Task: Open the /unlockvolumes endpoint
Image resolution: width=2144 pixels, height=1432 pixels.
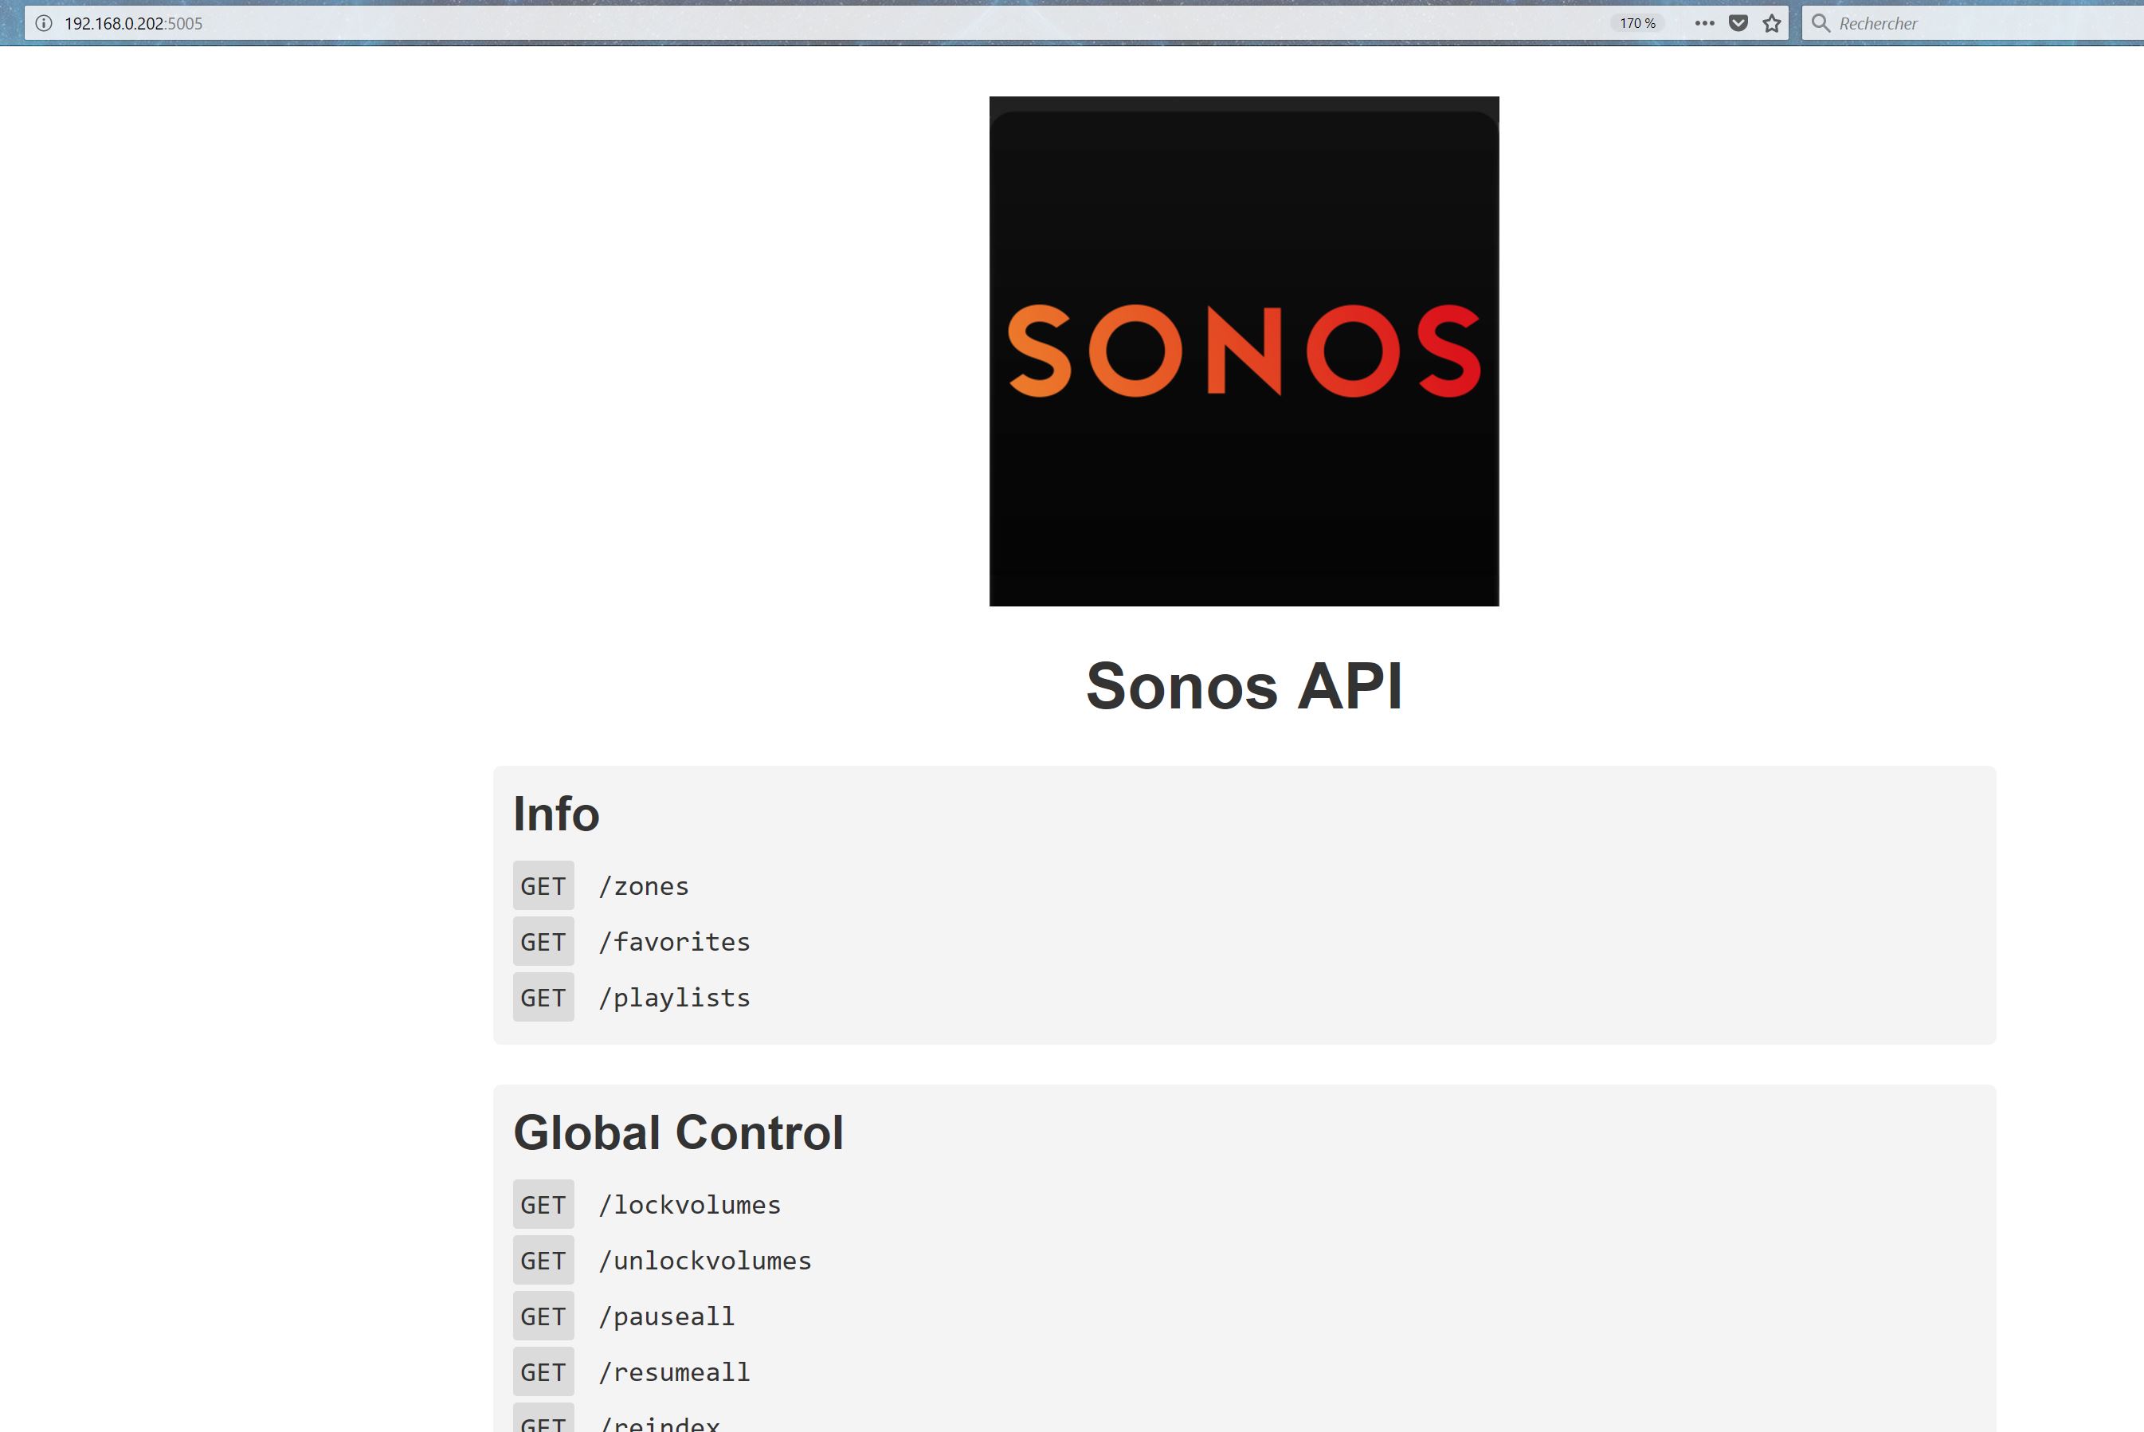Action: [x=705, y=1261]
